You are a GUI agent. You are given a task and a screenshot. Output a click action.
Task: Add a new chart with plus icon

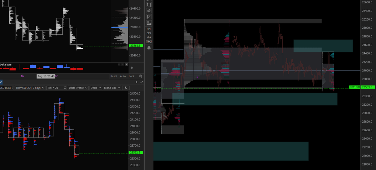tap(136, 82)
